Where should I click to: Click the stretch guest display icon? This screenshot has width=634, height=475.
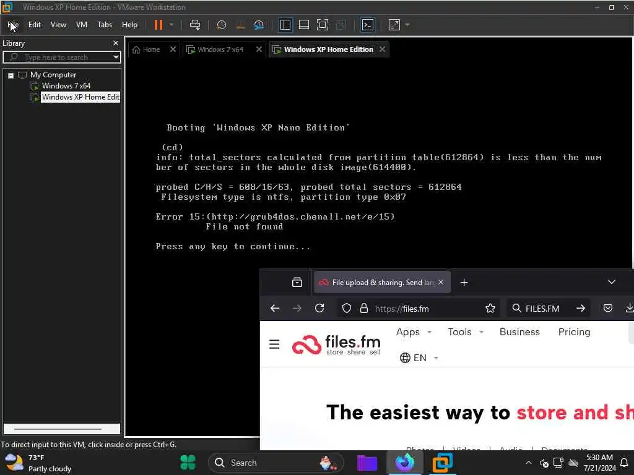tap(394, 25)
